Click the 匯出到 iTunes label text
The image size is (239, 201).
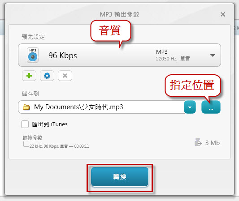[x=50, y=124]
